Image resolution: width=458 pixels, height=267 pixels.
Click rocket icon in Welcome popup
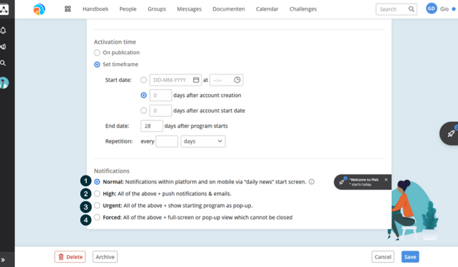(x=342, y=182)
